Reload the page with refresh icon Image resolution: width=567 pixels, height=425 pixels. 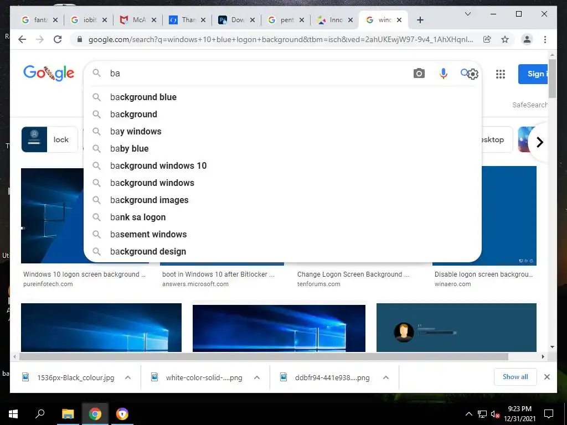click(58, 39)
